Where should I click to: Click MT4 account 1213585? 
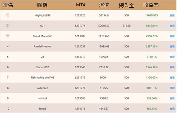80,98
